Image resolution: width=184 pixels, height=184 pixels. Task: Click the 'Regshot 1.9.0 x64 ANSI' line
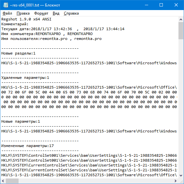click(26, 19)
